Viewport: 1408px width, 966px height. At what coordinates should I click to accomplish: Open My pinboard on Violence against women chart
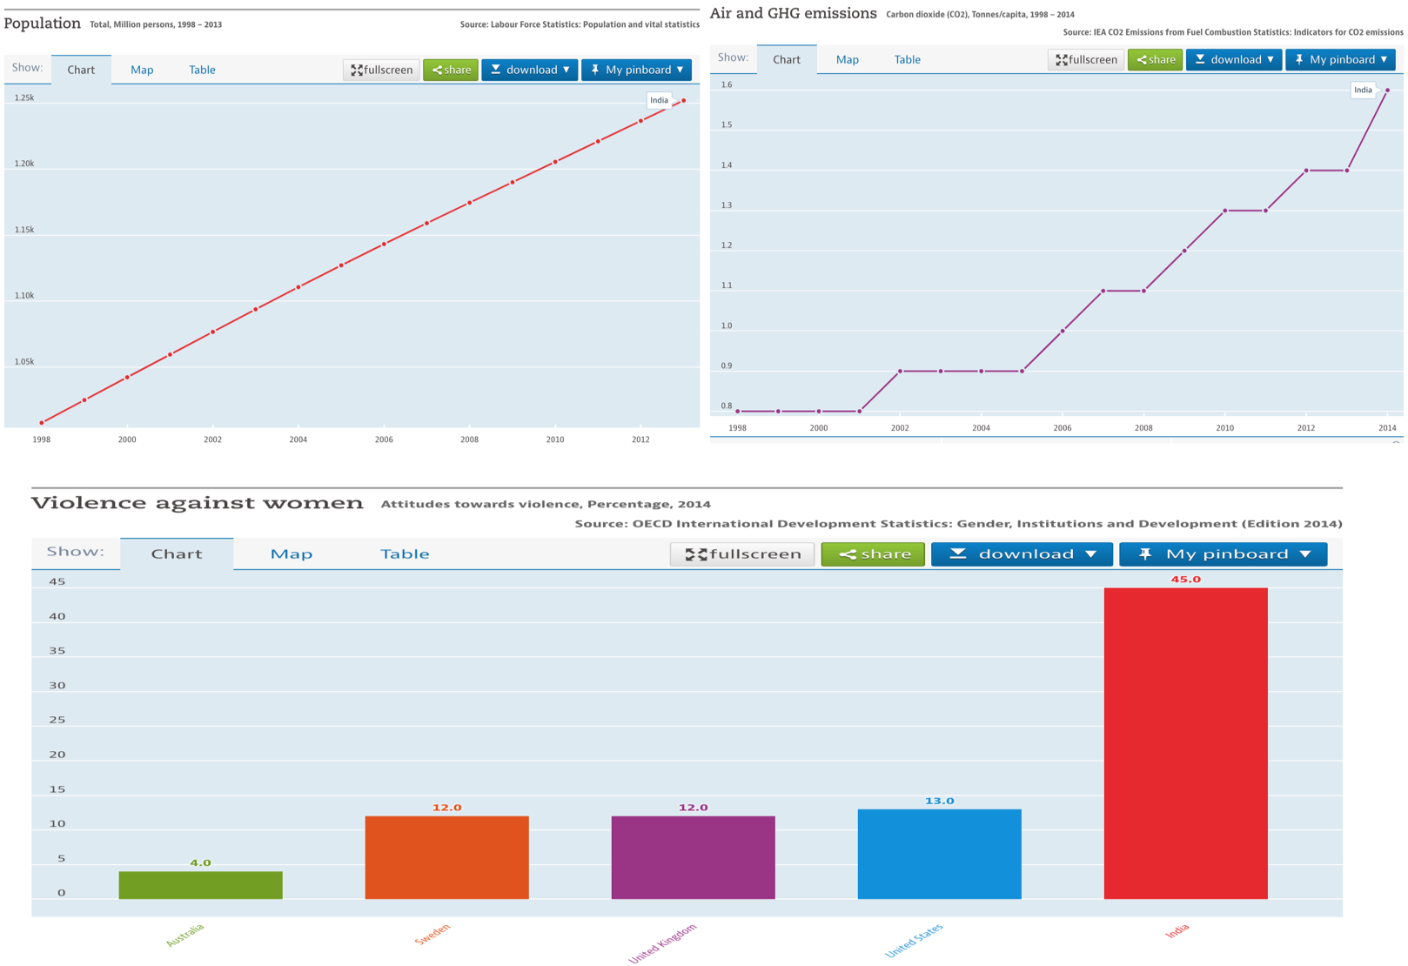click(1223, 554)
